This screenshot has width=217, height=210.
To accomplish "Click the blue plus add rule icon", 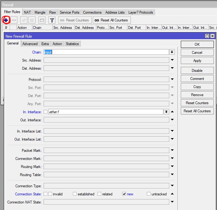I will click(x=6, y=20).
